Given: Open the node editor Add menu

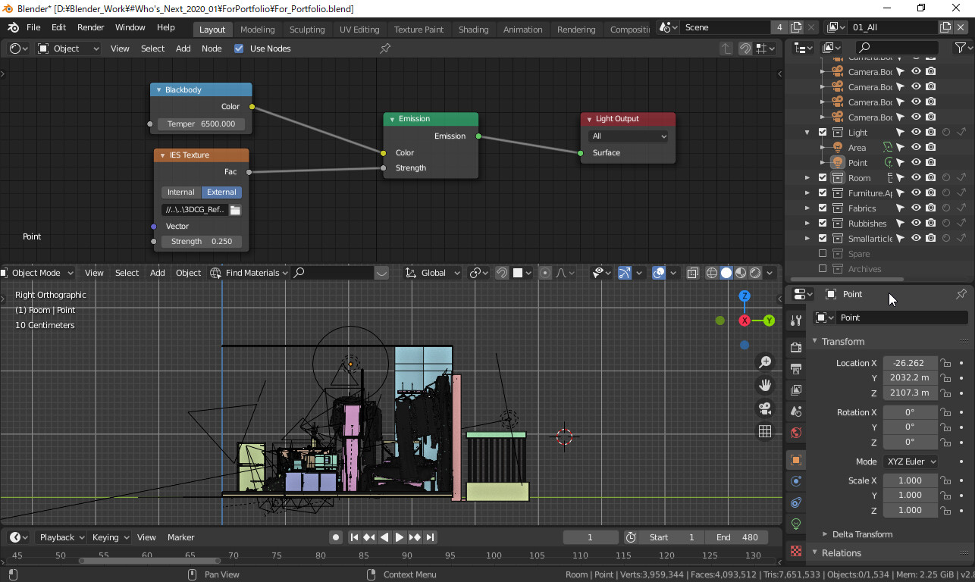Looking at the screenshot, I should click(183, 48).
